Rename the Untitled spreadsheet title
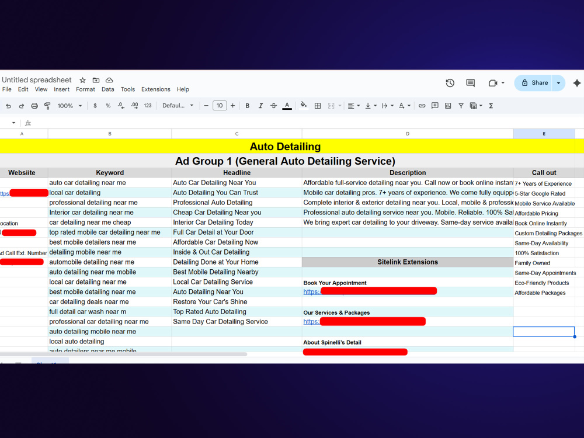The width and height of the screenshot is (584, 438). coord(36,79)
